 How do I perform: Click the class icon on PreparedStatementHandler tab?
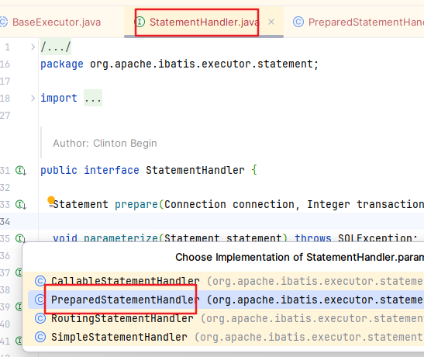tap(298, 22)
